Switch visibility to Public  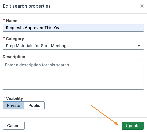(x=34, y=105)
